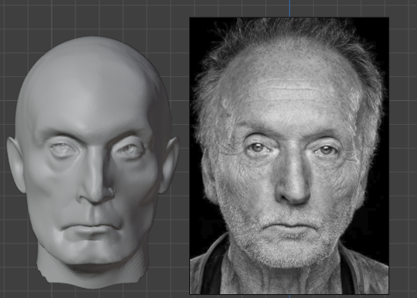This screenshot has width=417, height=298.
Task: Click the sculpt's rough neck edge
Action: coord(92,276)
